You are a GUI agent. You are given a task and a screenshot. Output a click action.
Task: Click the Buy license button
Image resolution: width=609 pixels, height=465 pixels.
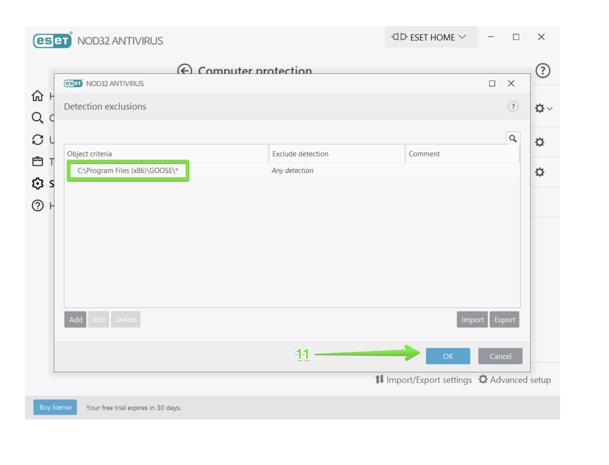[x=55, y=407]
